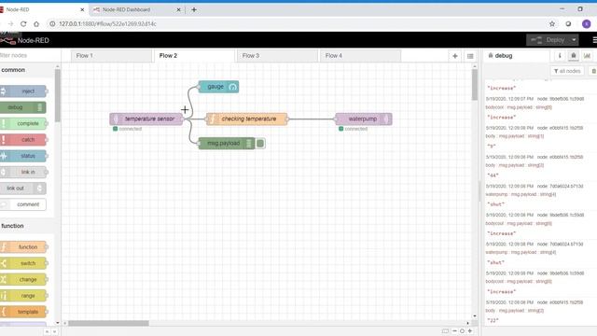The image size is (597, 336).
Task: Collapse palette categories with up chevron
Action: pyautogui.click(x=47, y=332)
